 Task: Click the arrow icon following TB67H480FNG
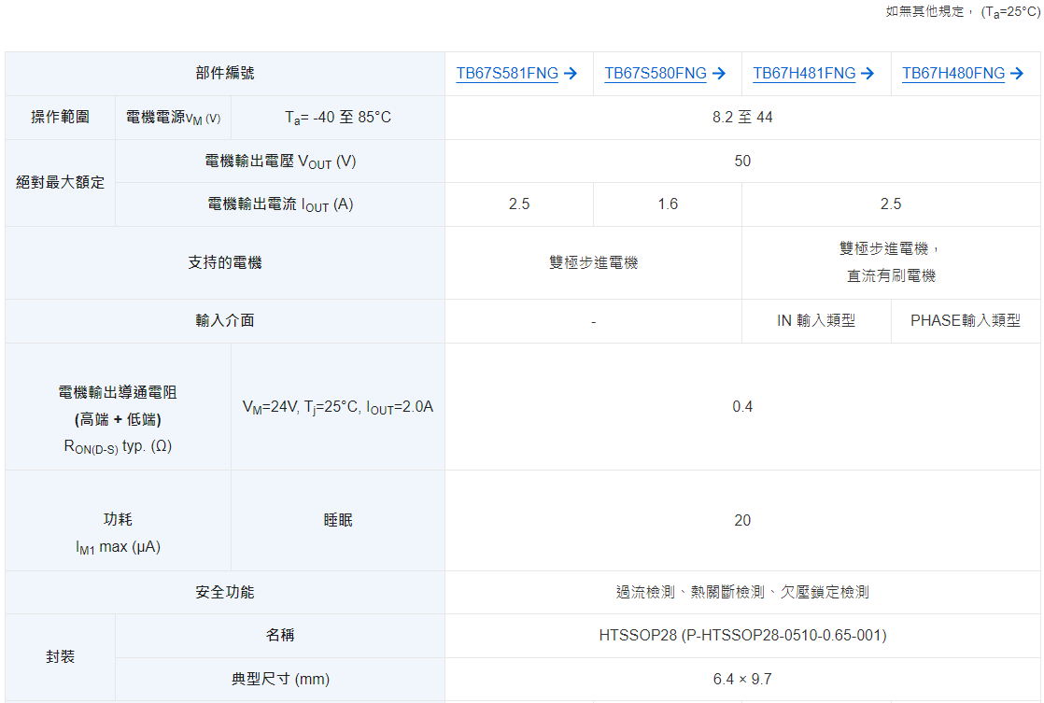[x=1017, y=74]
